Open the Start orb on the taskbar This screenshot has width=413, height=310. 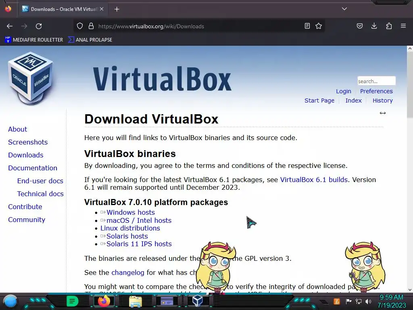(10, 301)
